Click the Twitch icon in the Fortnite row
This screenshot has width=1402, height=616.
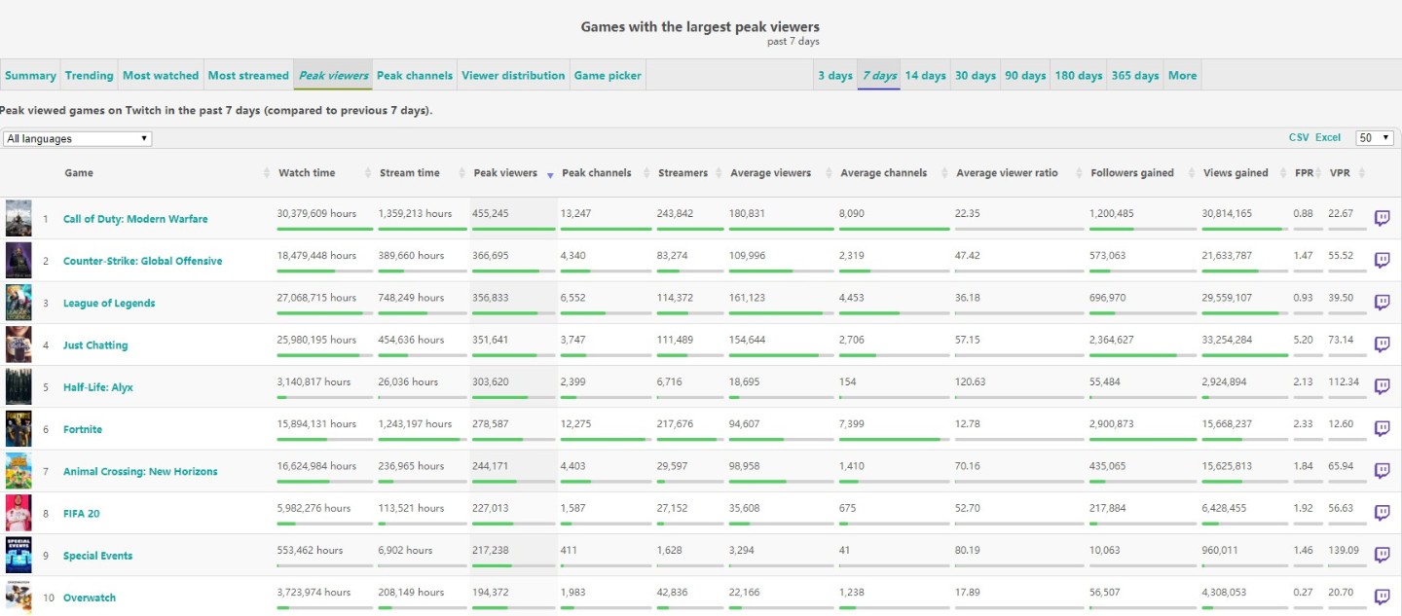(x=1382, y=429)
